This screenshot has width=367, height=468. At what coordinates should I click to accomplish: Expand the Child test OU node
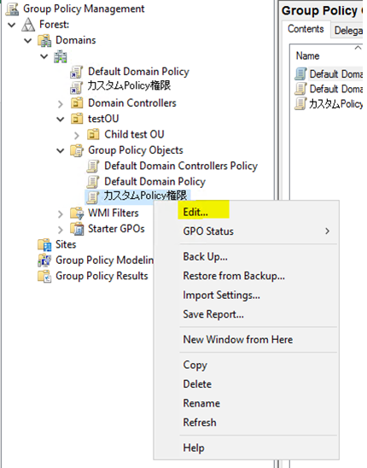pyautogui.click(x=77, y=136)
